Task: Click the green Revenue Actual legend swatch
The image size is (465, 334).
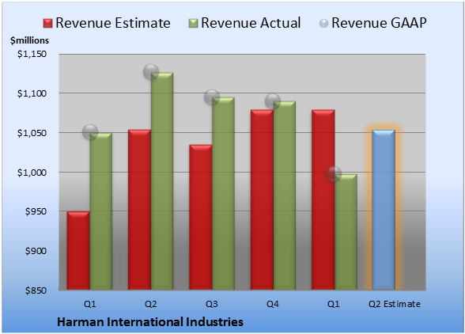Action: coord(193,24)
